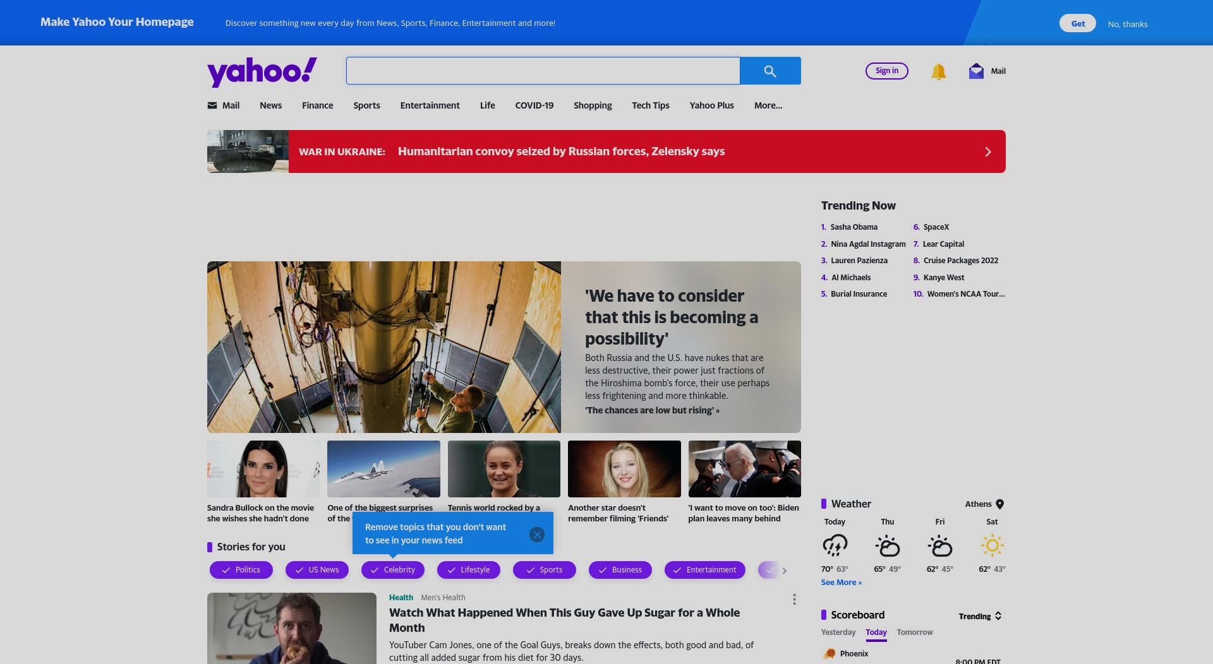Dismiss homepage promo with No, thanks
Viewport: 1213px width, 664px height.
[x=1128, y=24]
